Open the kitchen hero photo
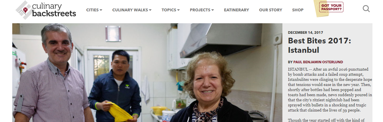Screen dimensions: 383x122 click(x=147, y=73)
